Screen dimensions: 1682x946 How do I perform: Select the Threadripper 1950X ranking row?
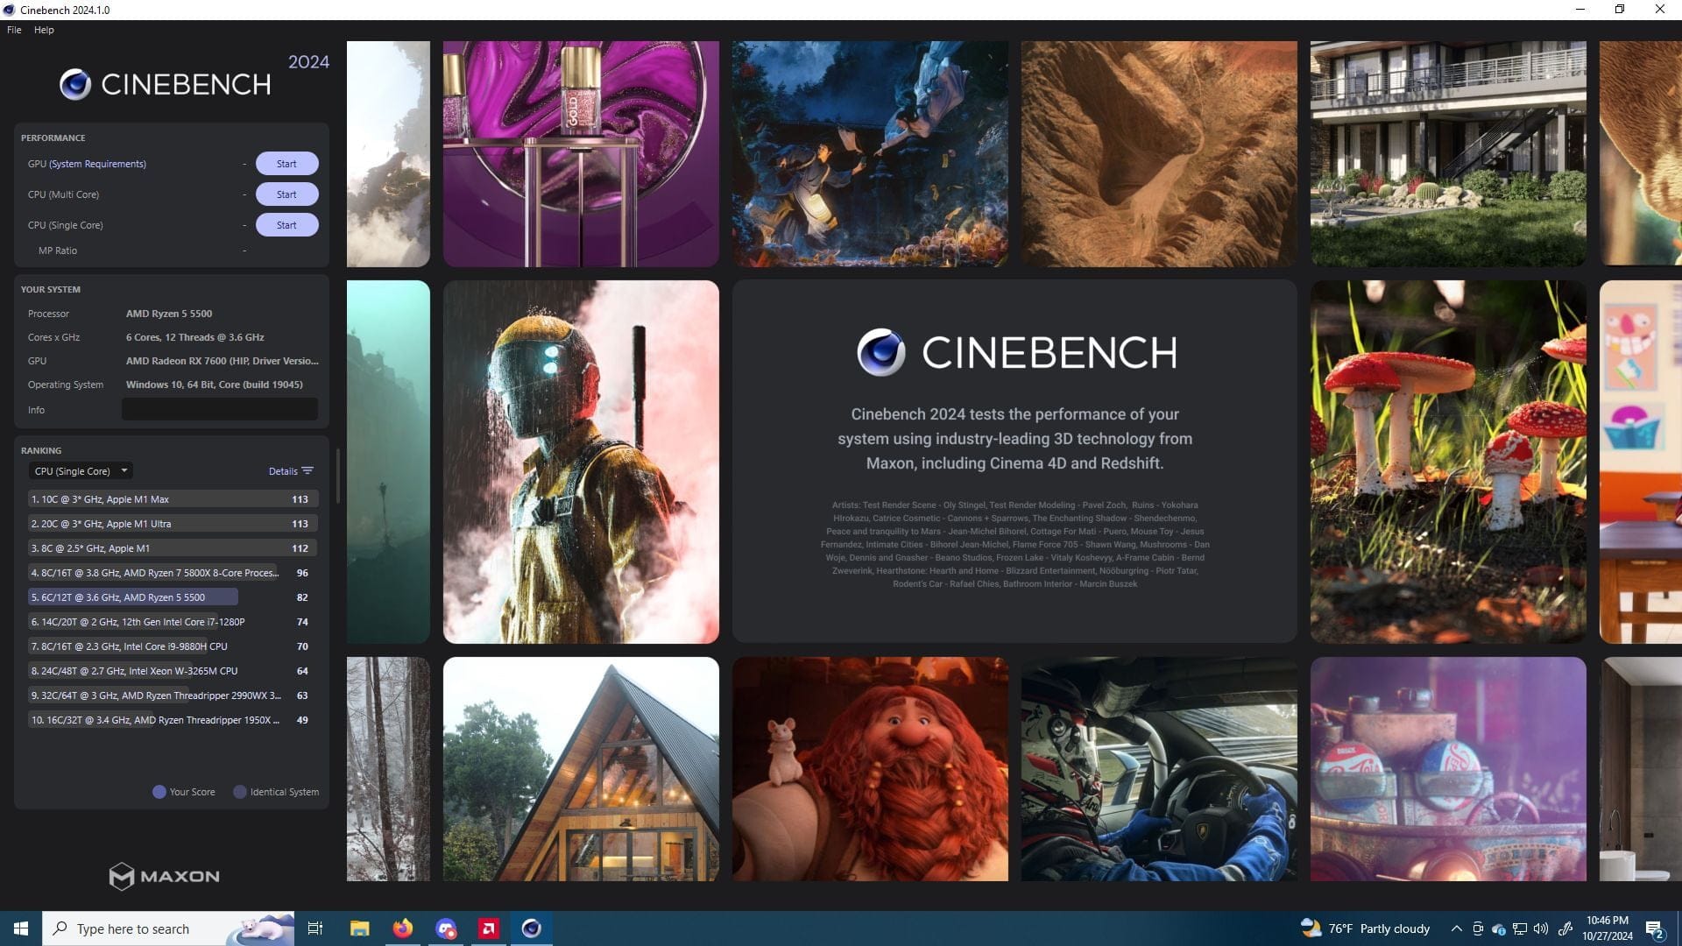coord(172,720)
